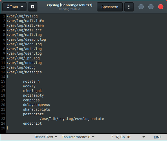Click the 'rotate 4' directive
This screenshot has height=141, width=167.
[31, 81]
